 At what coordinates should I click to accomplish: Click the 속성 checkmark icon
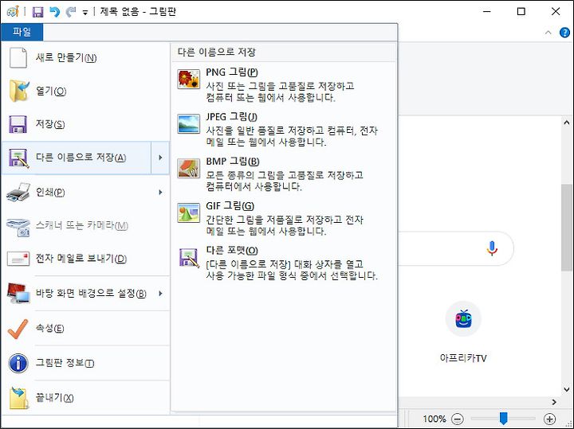click(18, 329)
